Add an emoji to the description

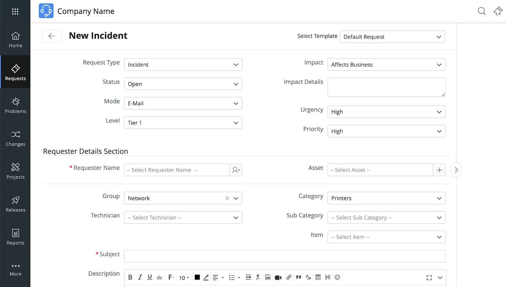pos(337,277)
